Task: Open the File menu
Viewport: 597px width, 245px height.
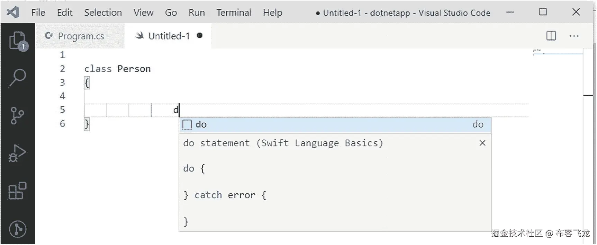Action: click(38, 13)
